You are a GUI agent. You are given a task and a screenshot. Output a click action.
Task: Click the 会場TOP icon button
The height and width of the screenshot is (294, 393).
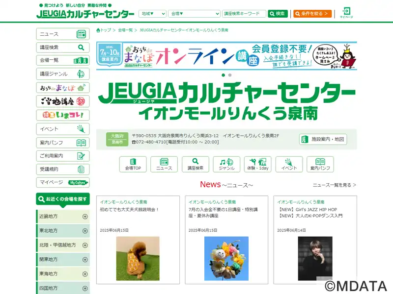133,164
